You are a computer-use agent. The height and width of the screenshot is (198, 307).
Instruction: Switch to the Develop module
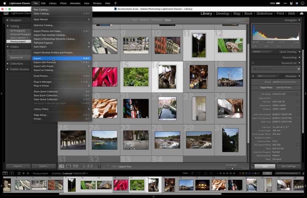click(x=222, y=13)
